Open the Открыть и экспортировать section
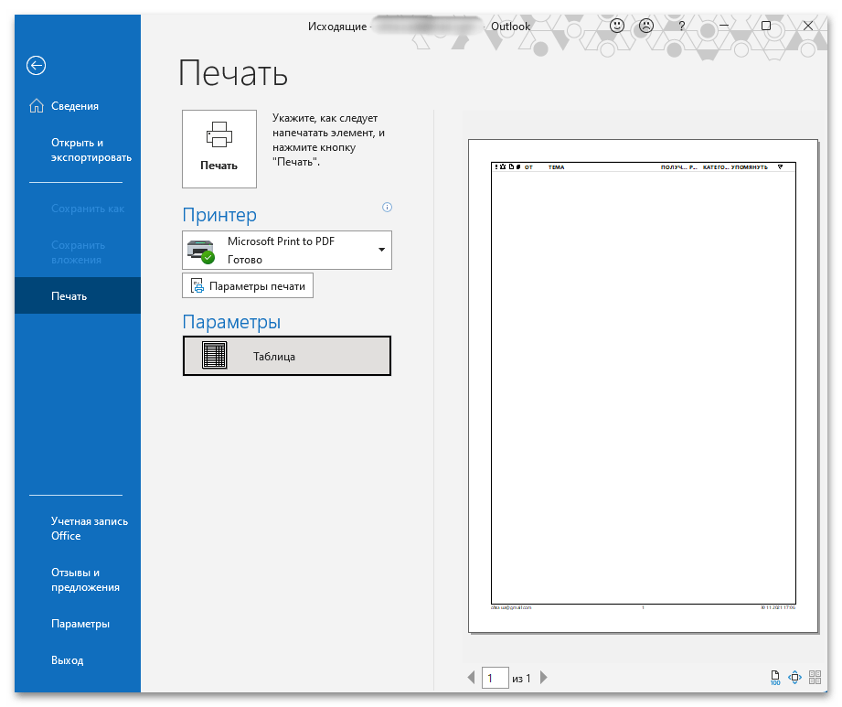Screen dimensions: 842x707 coord(91,150)
